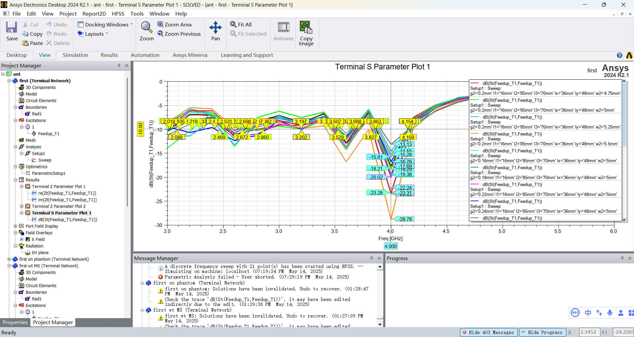
Task: Select the Zoom magnifier tool
Action: [x=146, y=27]
